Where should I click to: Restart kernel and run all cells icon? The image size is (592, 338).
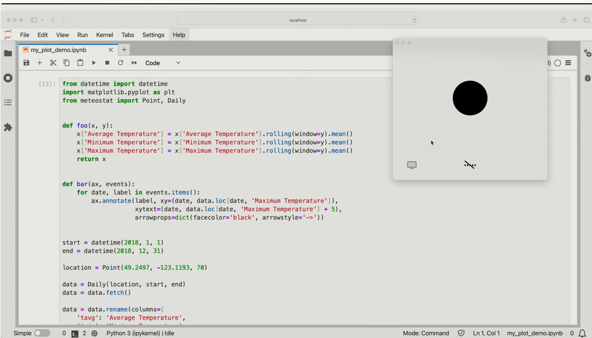click(134, 63)
